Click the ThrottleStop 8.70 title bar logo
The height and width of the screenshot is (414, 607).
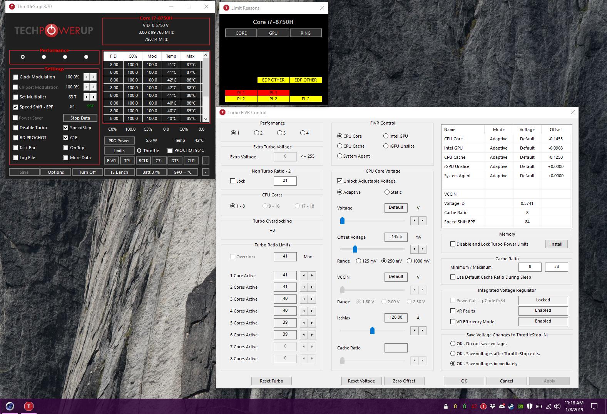(x=12, y=7)
